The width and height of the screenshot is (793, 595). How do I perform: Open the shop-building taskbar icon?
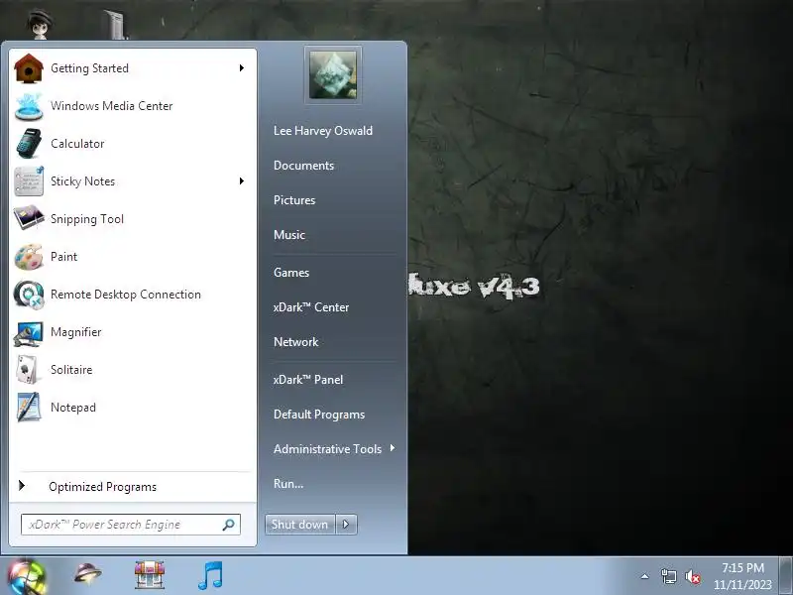[x=150, y=575]
